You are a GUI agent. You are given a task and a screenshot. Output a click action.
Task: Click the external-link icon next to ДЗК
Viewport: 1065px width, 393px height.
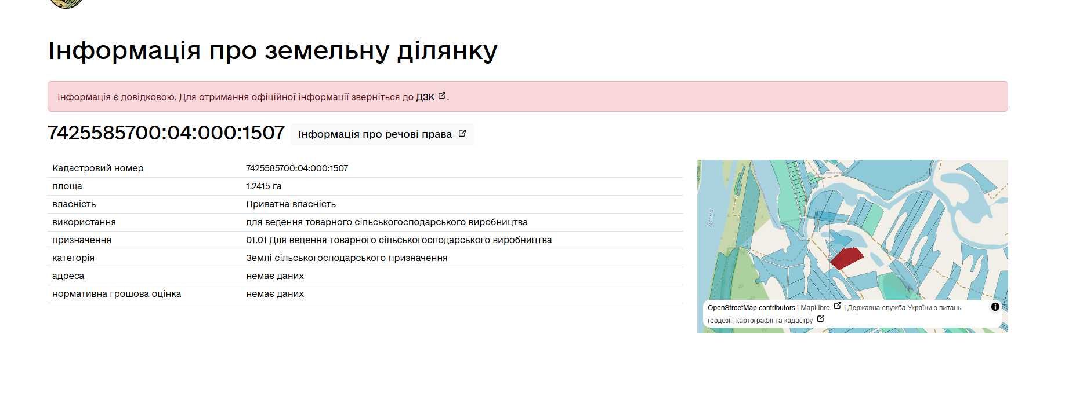(442, 96)
